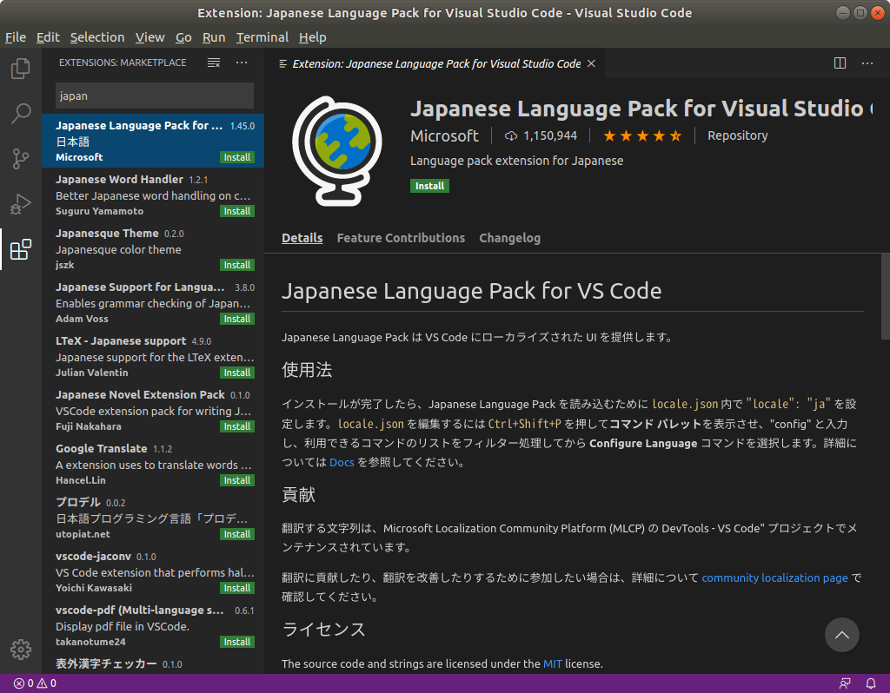Install vscode-jaconv extension

click(x=237, y=588)
